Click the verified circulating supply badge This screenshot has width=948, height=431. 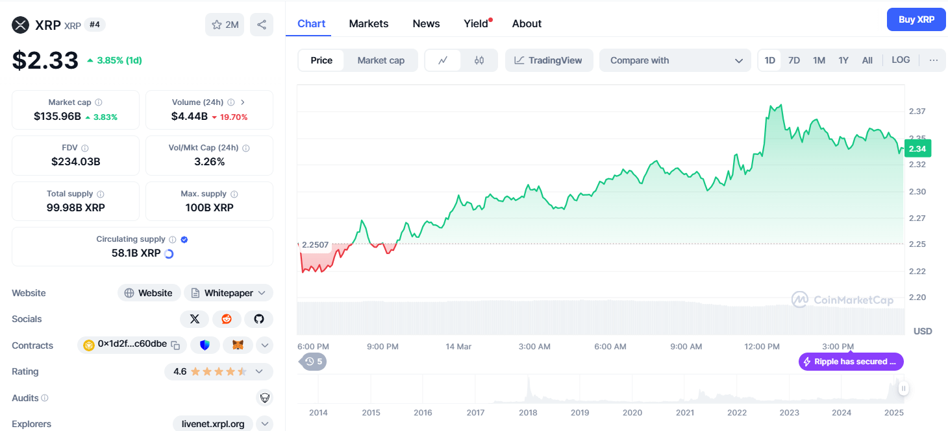coord(184,239)
